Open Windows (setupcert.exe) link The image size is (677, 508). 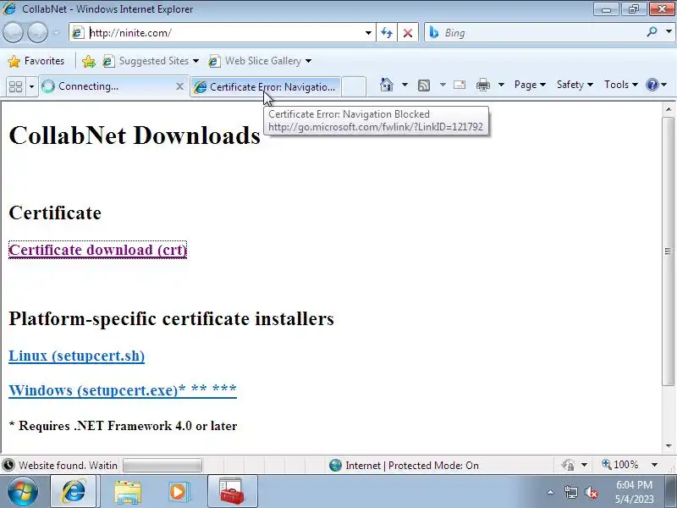tap(123, 390)
